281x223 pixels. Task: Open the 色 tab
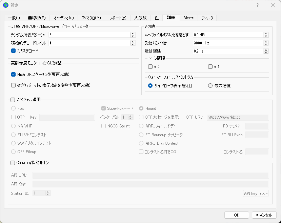coord(157,18)
